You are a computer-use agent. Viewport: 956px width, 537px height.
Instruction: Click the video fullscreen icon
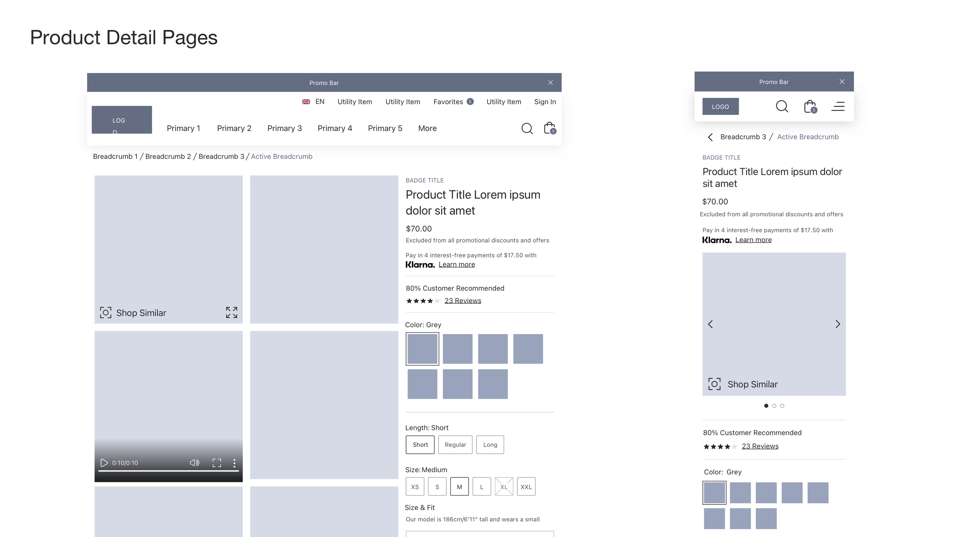(x=217, y=463)
